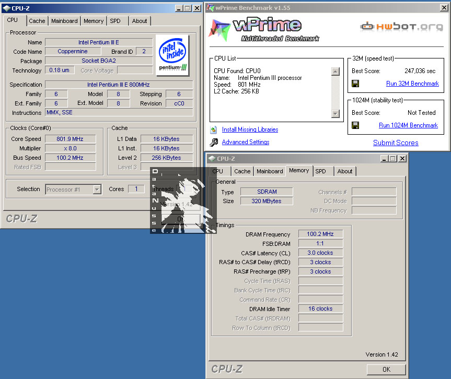Open Mainboard tab in top CPU-Z window
The height and width of the screenshot is (379, 451).
tap(64, 21)
